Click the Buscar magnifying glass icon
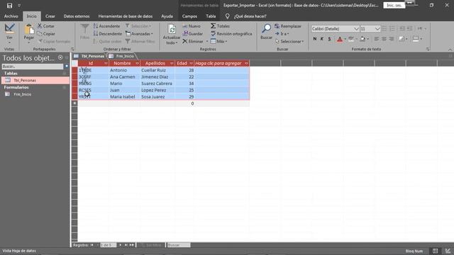This screenshot has height=255, width=454. 266,28
